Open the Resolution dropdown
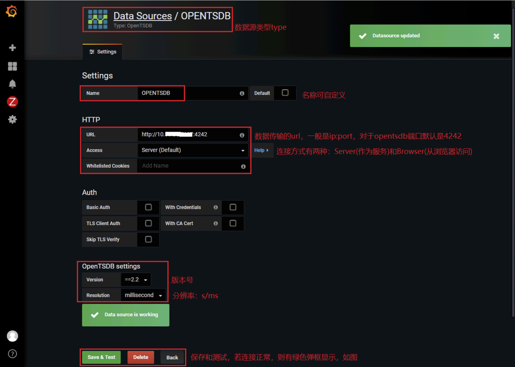Image resolution: width=515 pixels, height=367 pixels. (143, 295)
